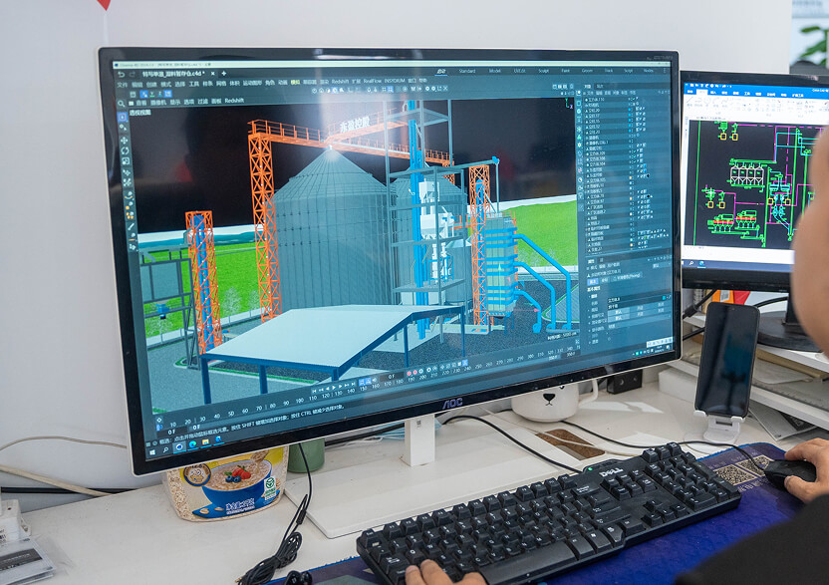Click the 透视视图 viewport label
This screenshot has height=585, width=829.
tap(140, 113)
